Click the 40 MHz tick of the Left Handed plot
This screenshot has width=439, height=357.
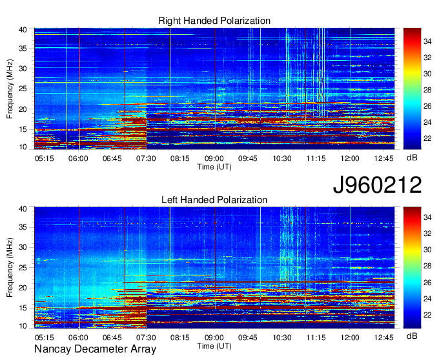tap(23, 209)
